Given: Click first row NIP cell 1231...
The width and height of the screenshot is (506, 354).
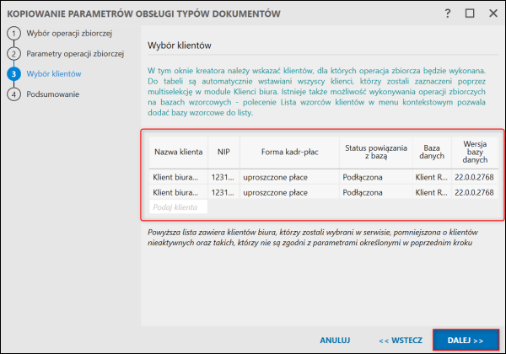Looking at the screenshot, I should 223,177.
